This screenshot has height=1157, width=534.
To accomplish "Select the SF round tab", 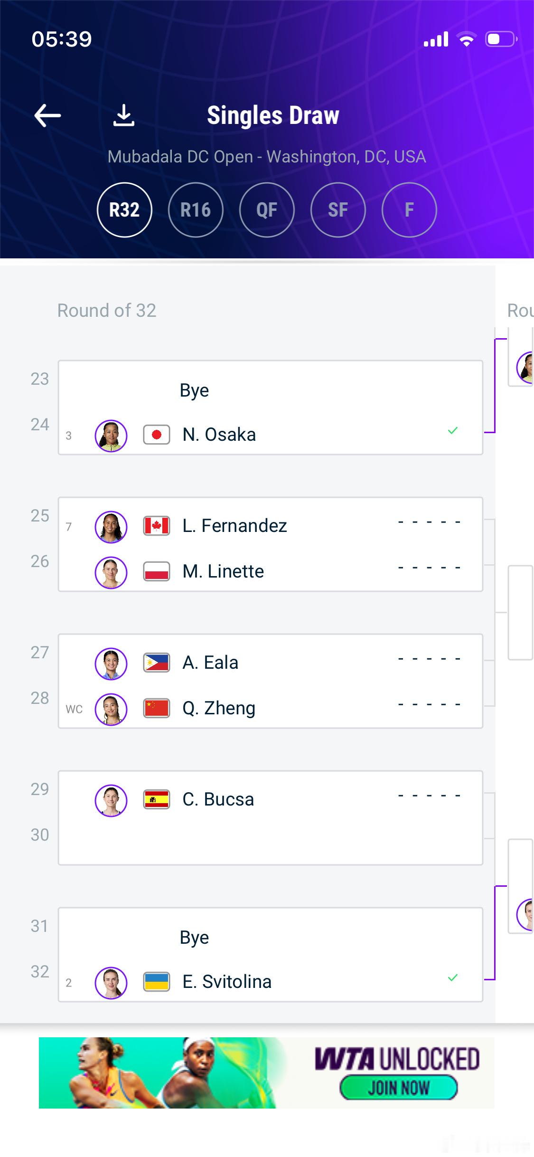I will pyautogui.click(x=338, y=210).
